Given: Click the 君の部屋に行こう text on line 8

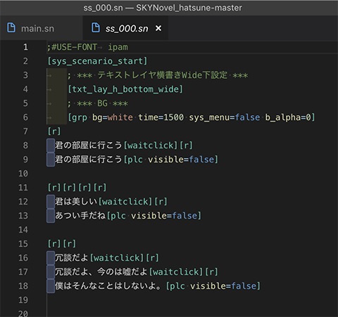Looking at the screenshot, I should pyautogui.click(x=89, y=145).
